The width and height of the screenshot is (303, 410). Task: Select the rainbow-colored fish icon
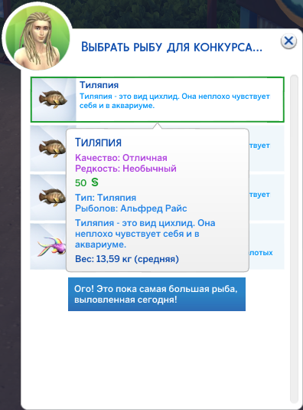tap(51, 247)
